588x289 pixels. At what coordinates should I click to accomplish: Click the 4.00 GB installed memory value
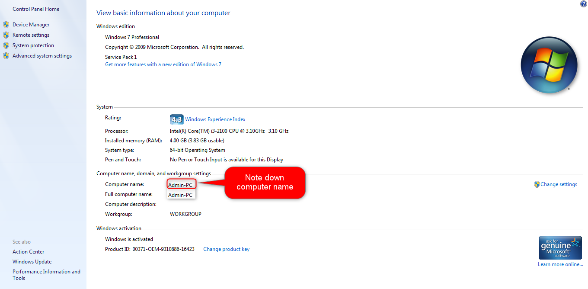197,141
